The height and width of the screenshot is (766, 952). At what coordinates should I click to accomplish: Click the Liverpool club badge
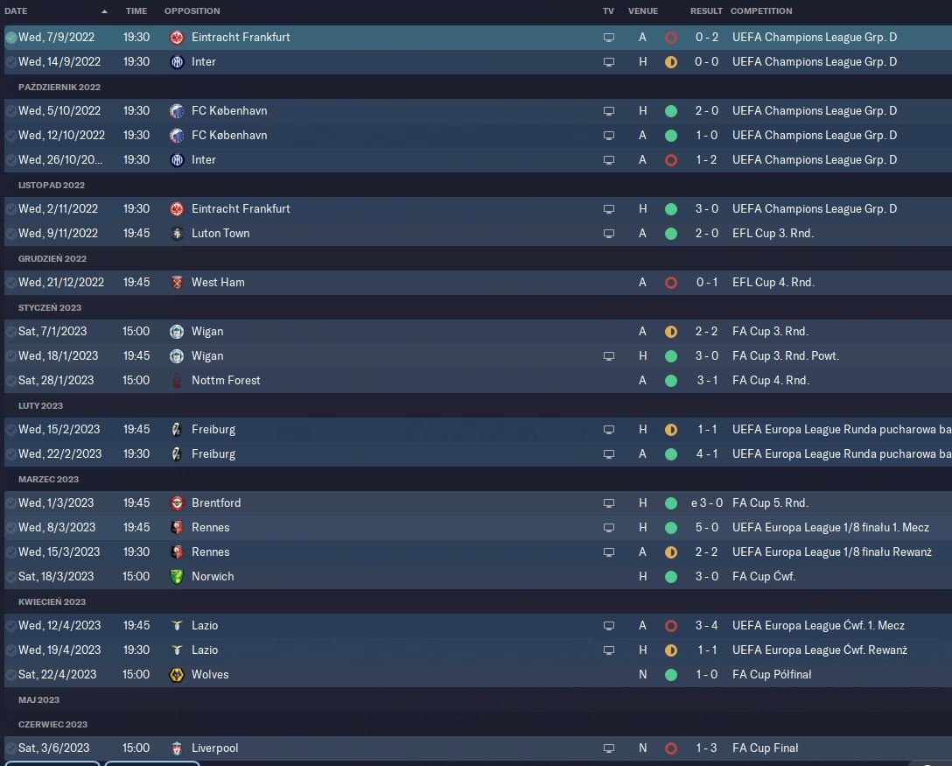177,748
